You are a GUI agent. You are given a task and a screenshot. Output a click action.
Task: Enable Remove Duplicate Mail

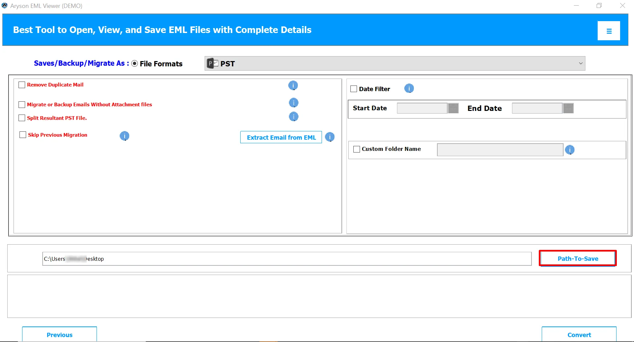[x=22, y=85]
